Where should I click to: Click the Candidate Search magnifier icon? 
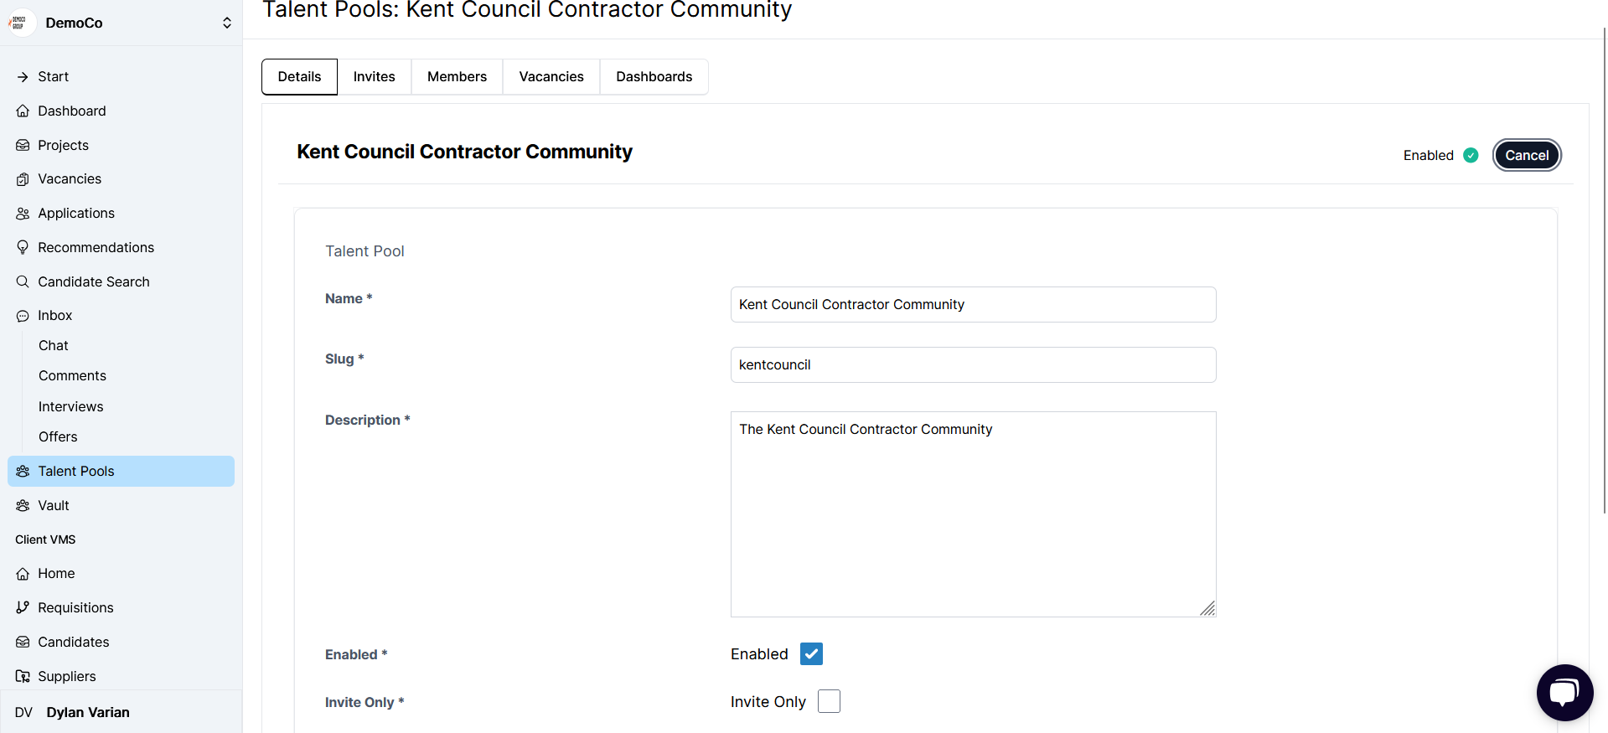click(23, 281)
